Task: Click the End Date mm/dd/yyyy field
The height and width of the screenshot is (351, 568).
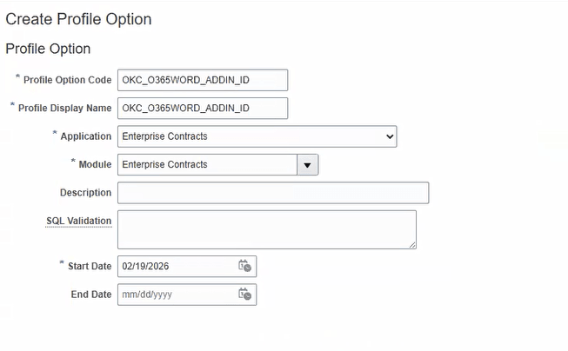Action: tap(177, 295)
